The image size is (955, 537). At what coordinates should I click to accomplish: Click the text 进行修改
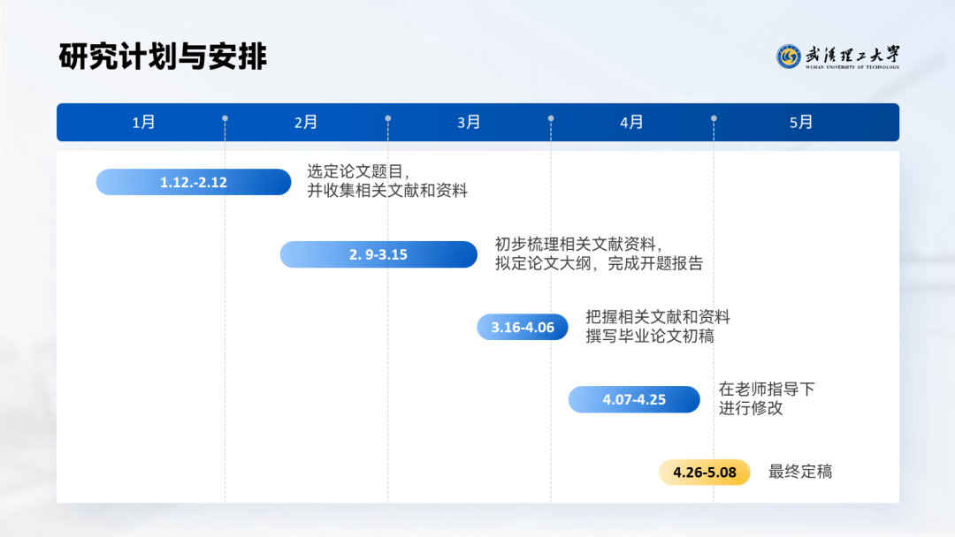[x=751, y=408]
